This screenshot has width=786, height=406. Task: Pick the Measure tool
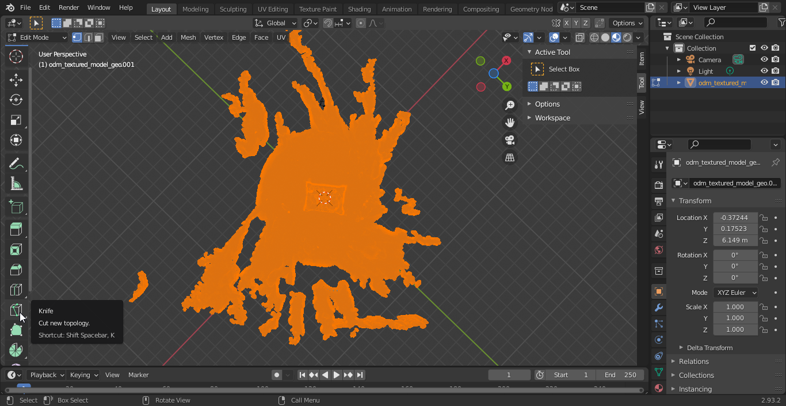point(16,184)
